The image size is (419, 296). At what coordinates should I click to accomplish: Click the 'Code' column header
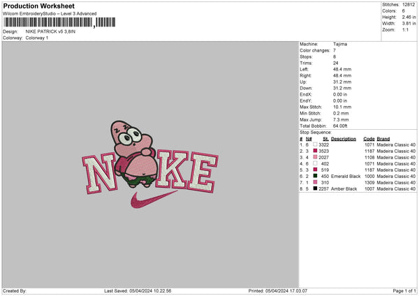click(x=369, y=139)
